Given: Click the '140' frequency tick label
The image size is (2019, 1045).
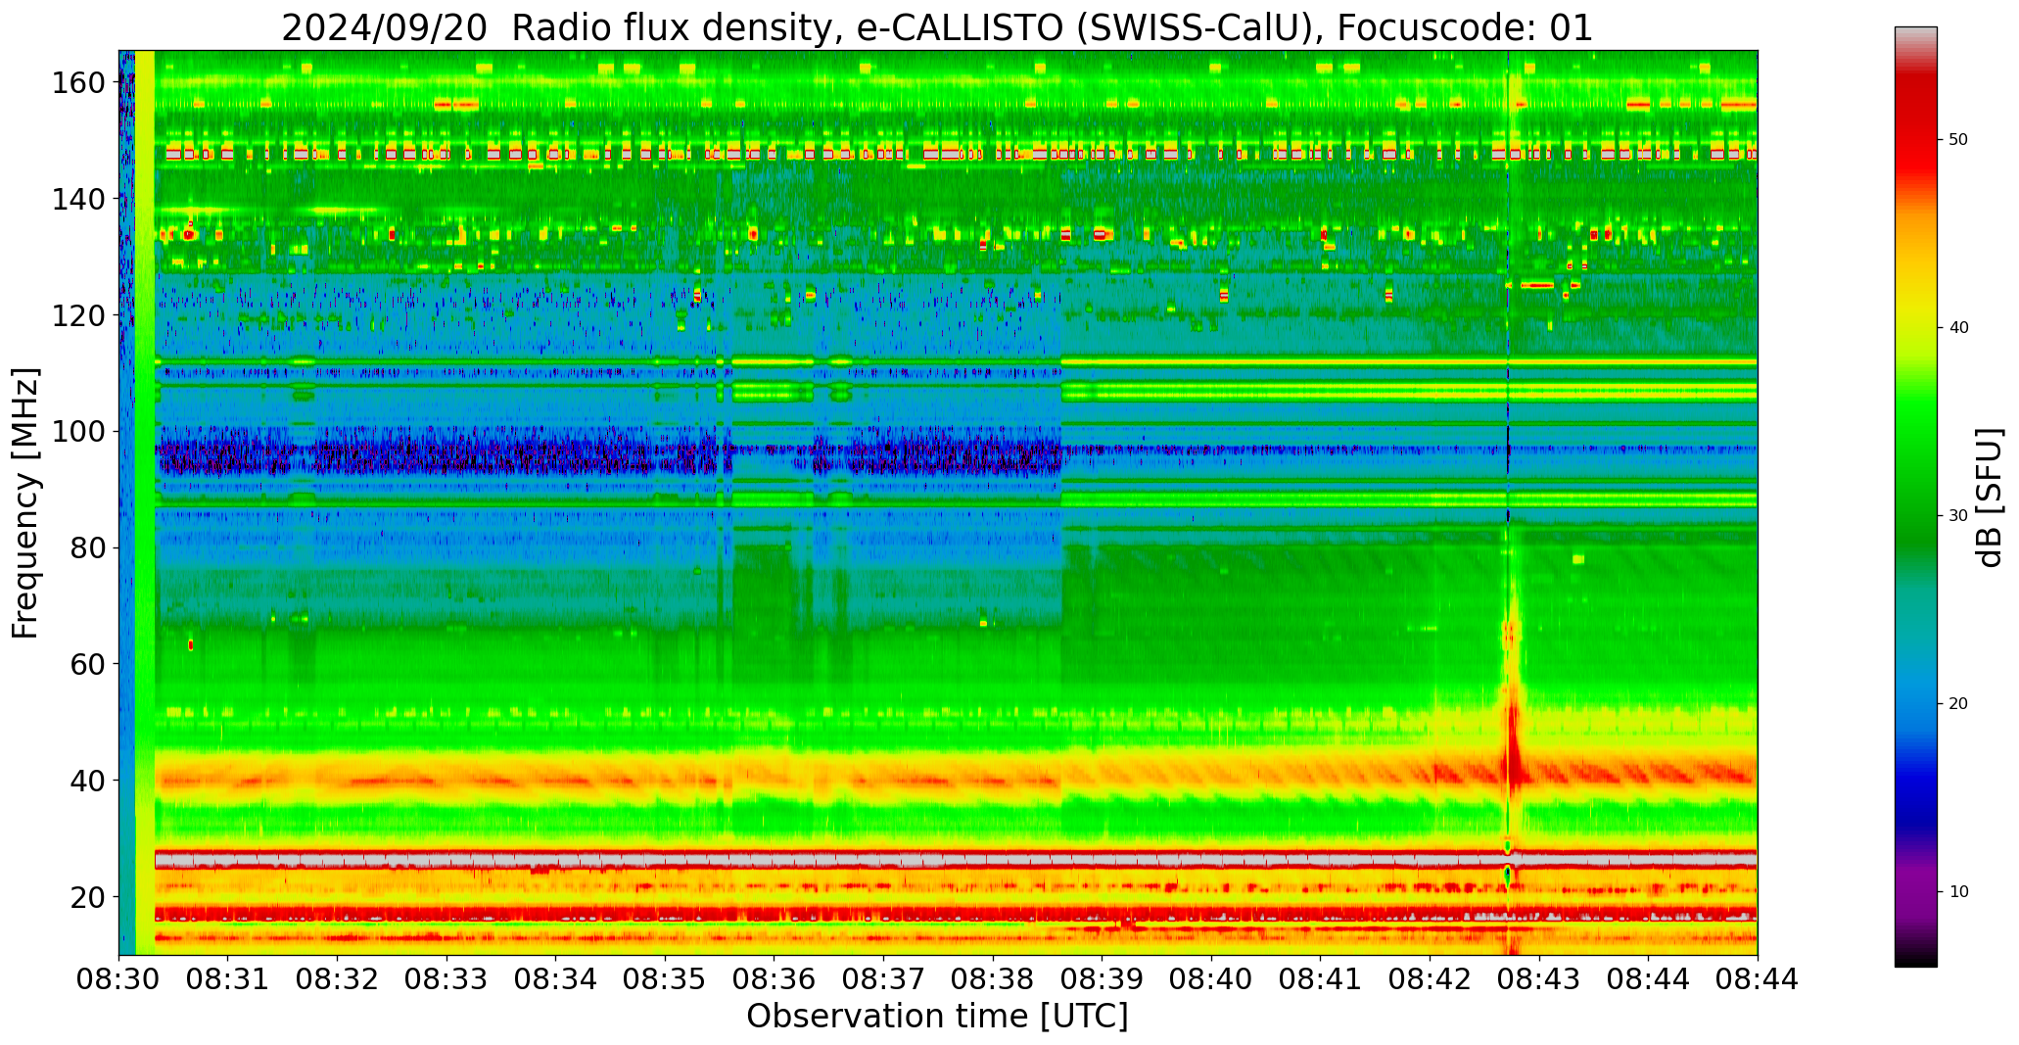Looking at the screenshot, I should pos(78,199).
